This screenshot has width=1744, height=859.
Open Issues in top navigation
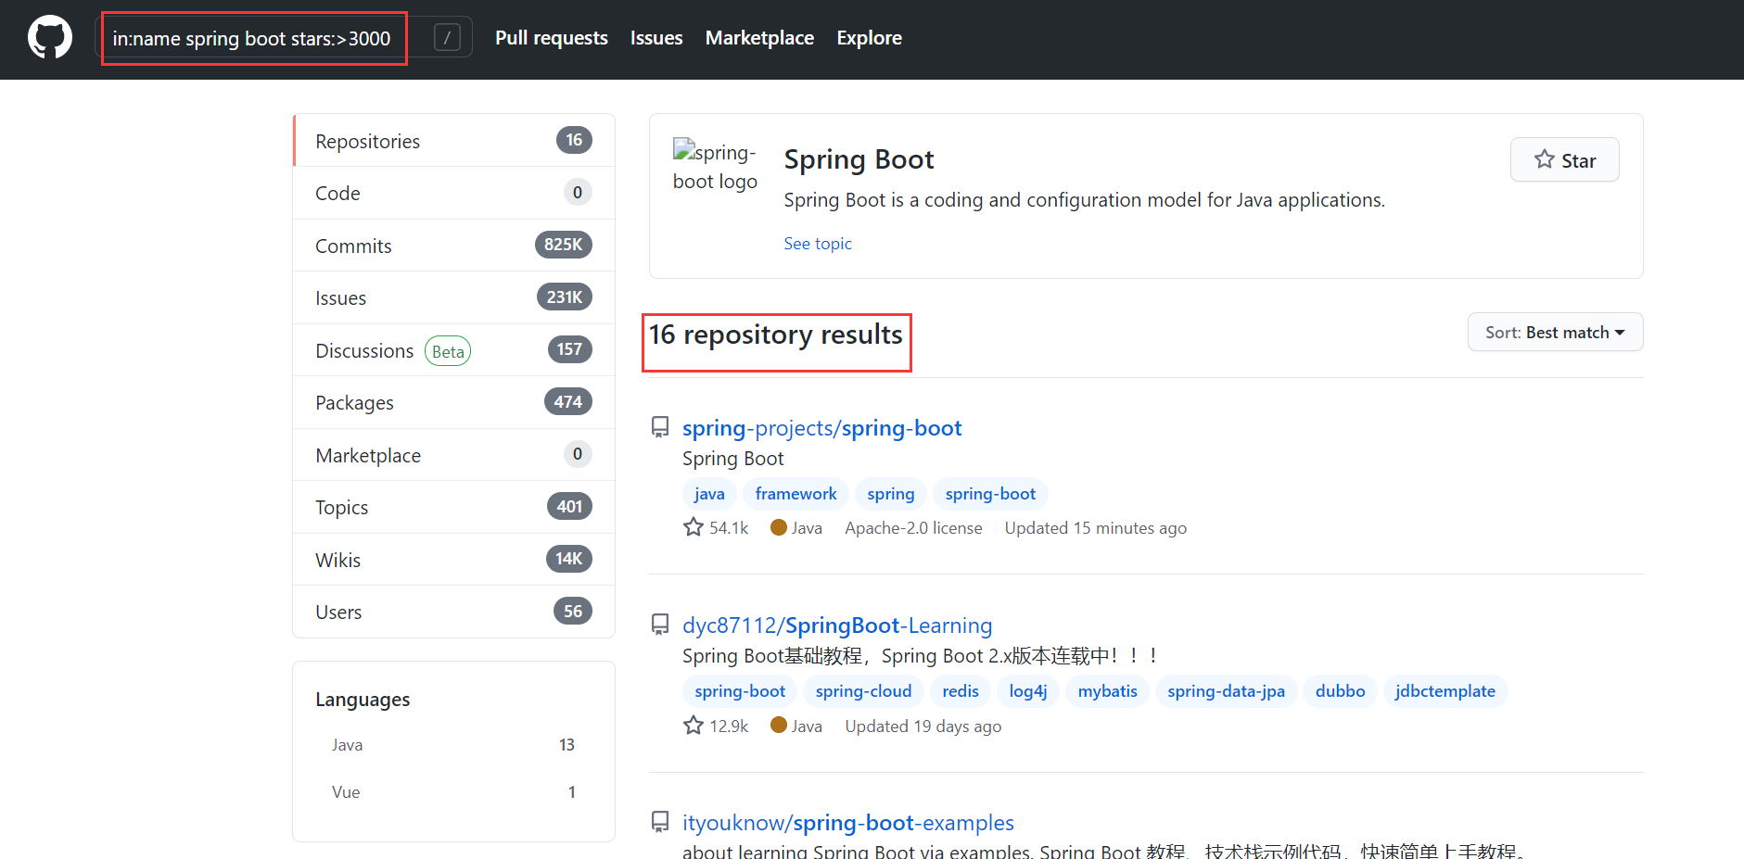pos(656,38)
